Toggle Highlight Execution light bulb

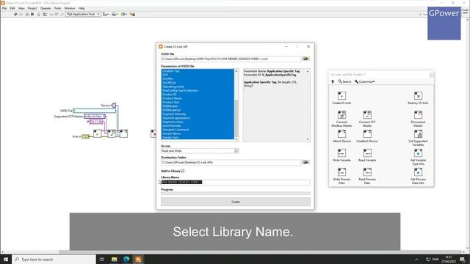[x=39, y=14]
